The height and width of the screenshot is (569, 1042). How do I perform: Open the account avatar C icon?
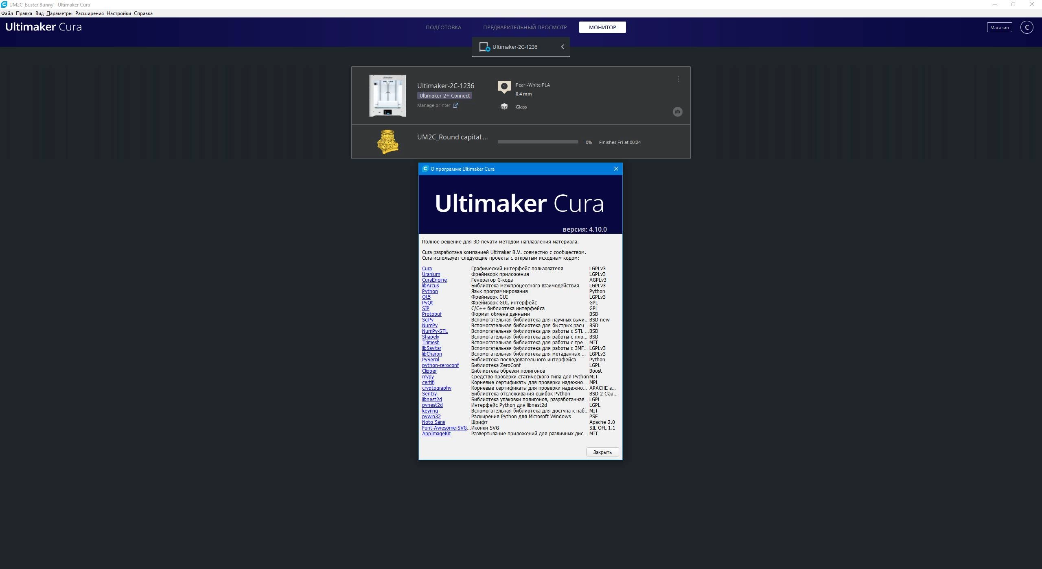(1027, 27)
